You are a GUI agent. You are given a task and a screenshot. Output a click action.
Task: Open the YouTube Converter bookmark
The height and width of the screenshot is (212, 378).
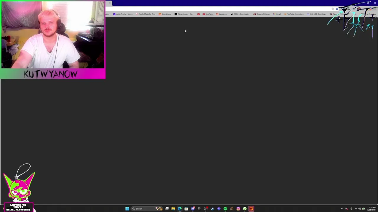coord(294,14)
